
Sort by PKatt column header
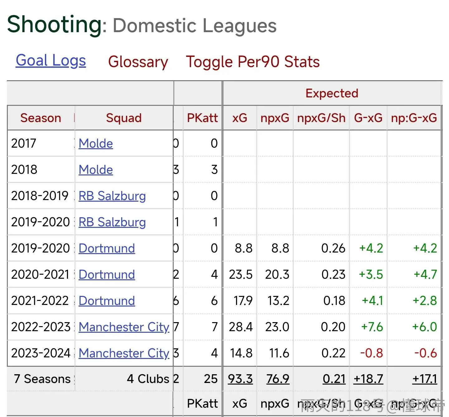coord(202,118)
